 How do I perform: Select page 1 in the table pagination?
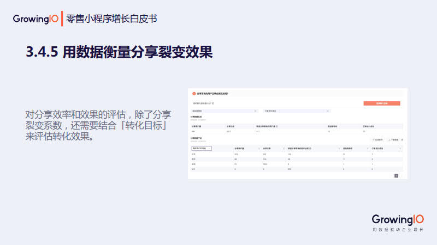(x=397, y=175)
